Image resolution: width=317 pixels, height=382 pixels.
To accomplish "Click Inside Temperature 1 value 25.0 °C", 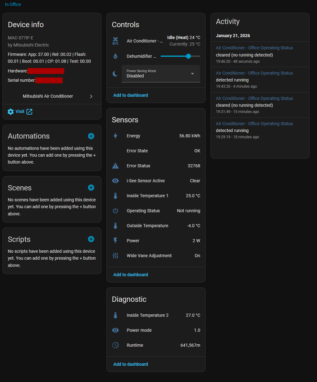I will (x=193, y=196).
